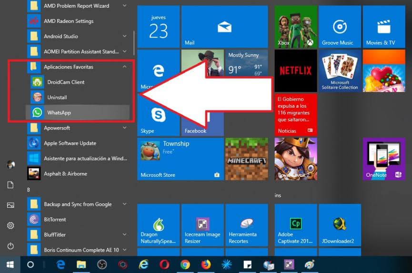The image size is (412, 273).
Task: Open Pictures icon in Start sidebar
Action: (x=10, y=205)
